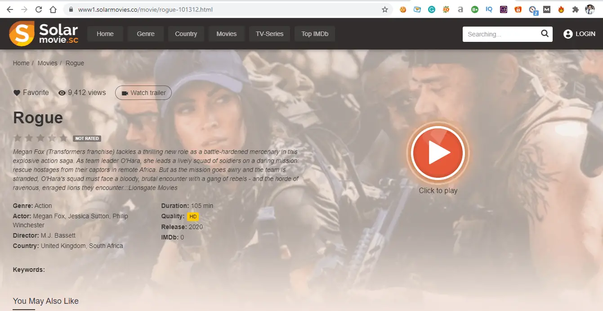Image resolution: width=603 pixels, height=311 pixels.
Task: Click the yellow HD quality badge
Action: pos(193,216)
